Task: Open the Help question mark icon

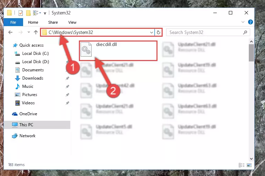Action: tap(250, 22)
